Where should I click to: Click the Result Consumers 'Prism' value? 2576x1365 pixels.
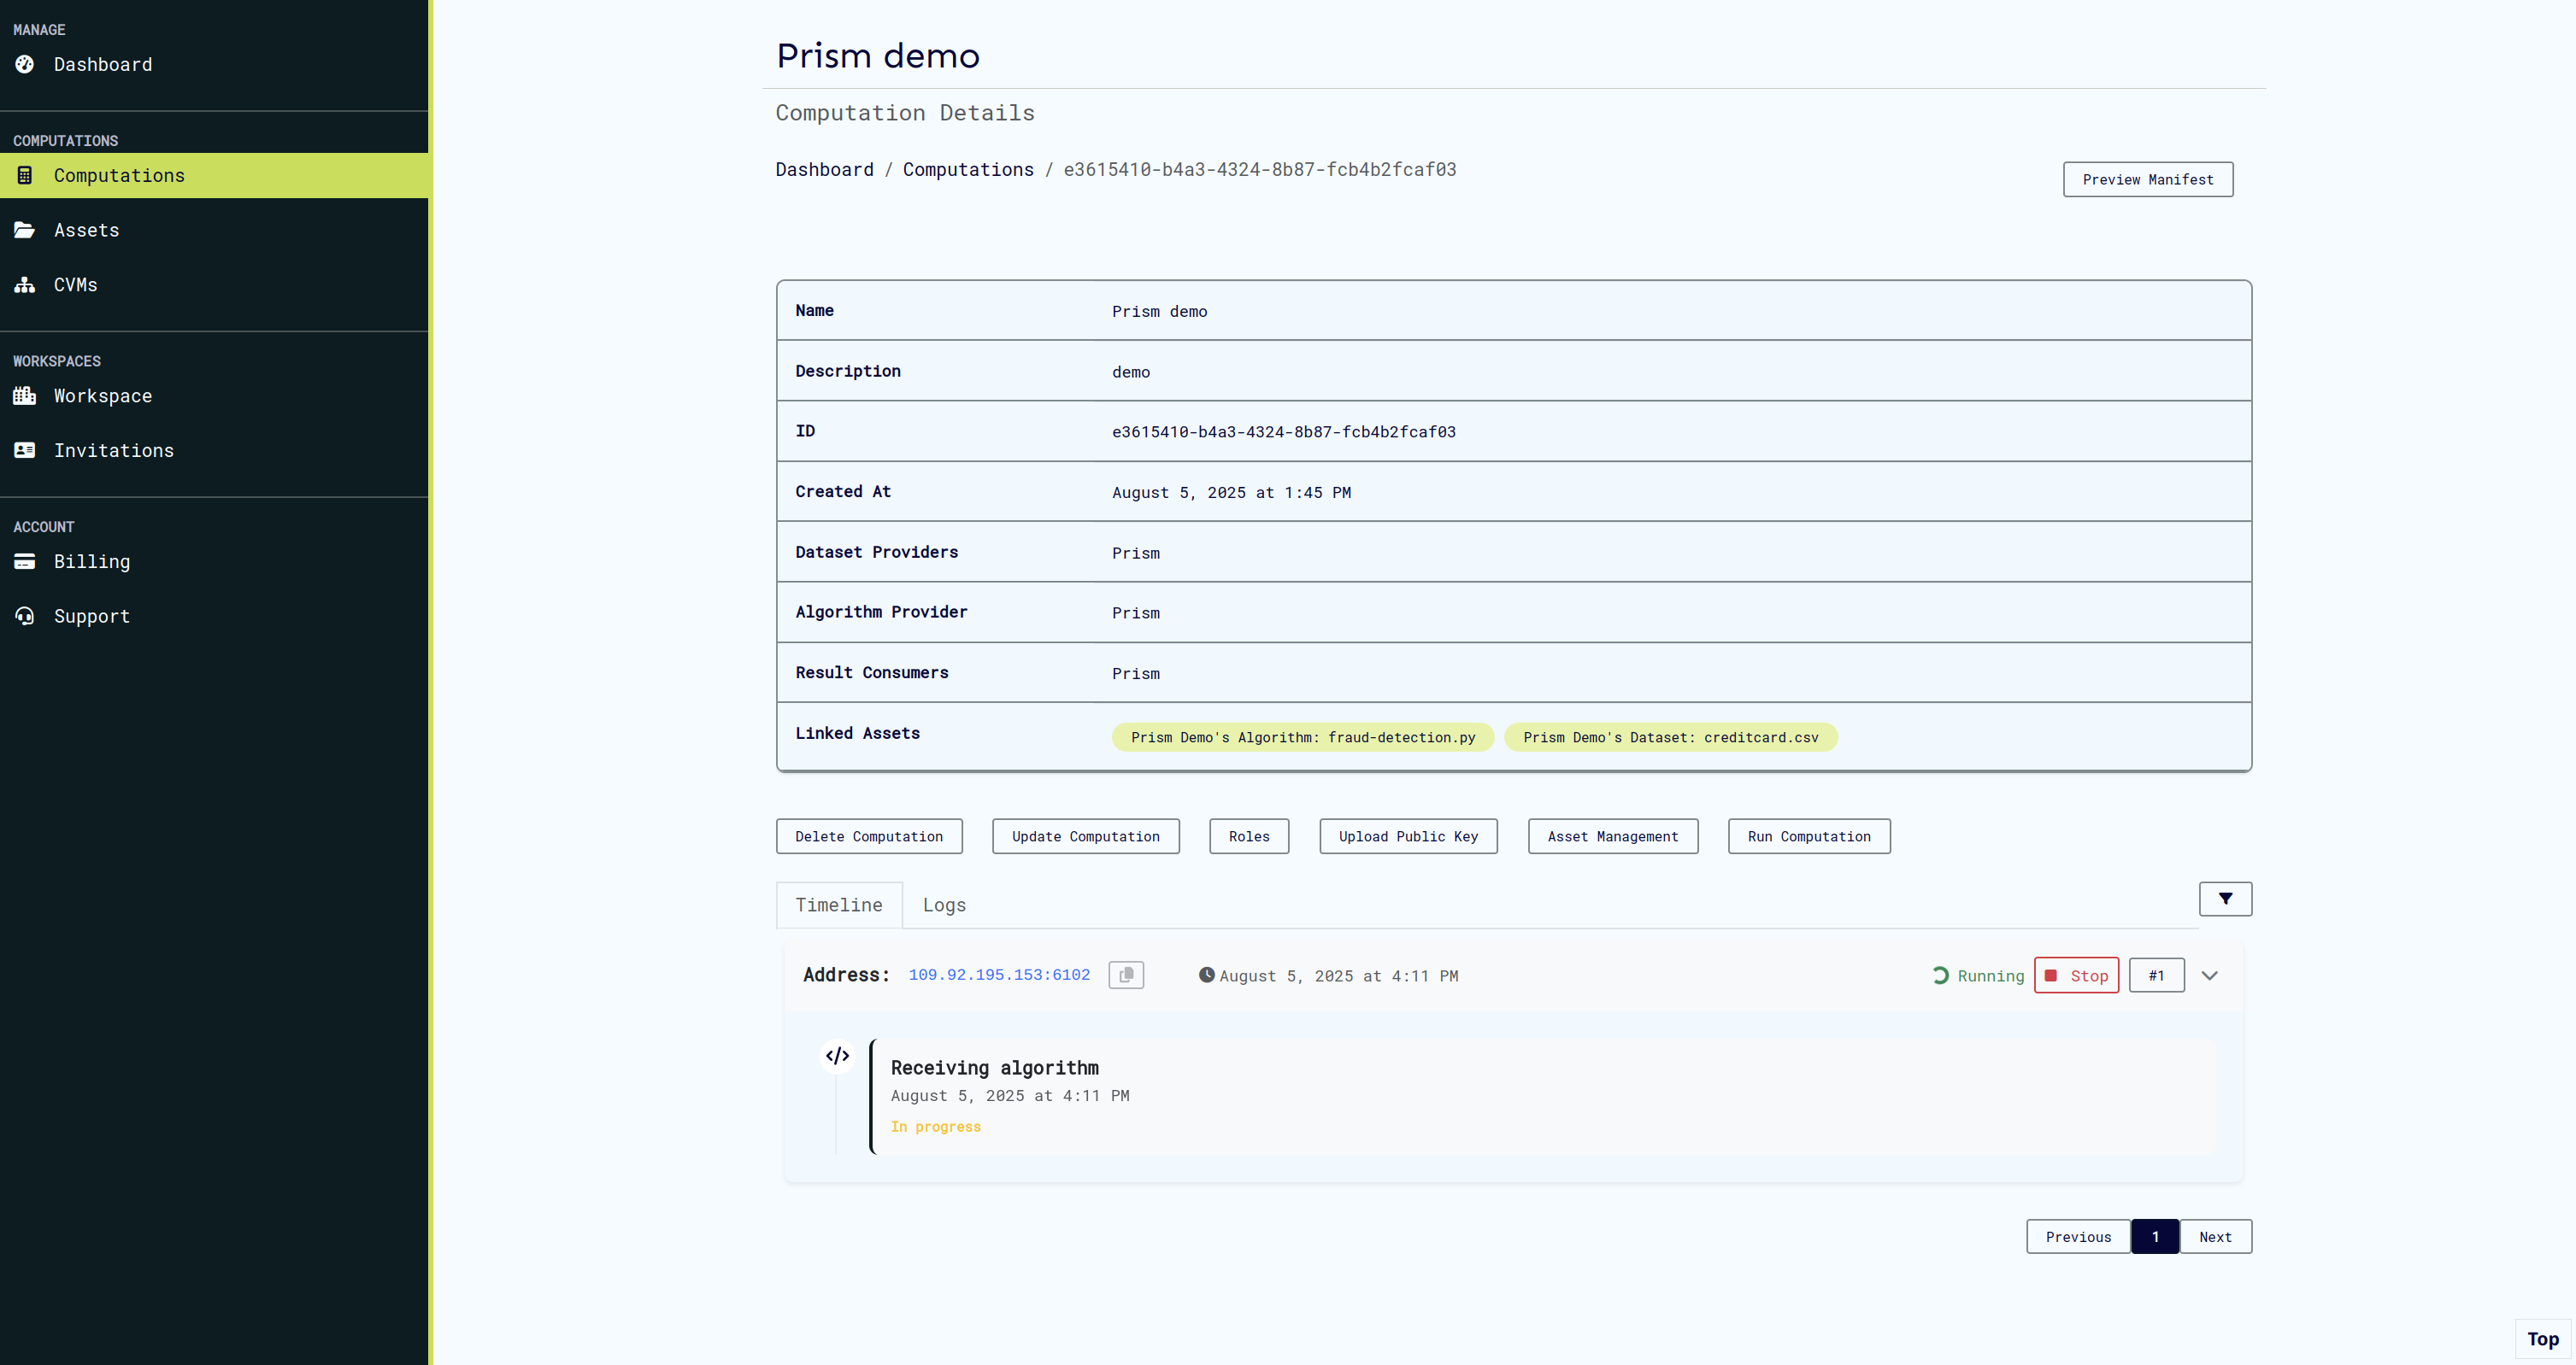point(1136,675)
